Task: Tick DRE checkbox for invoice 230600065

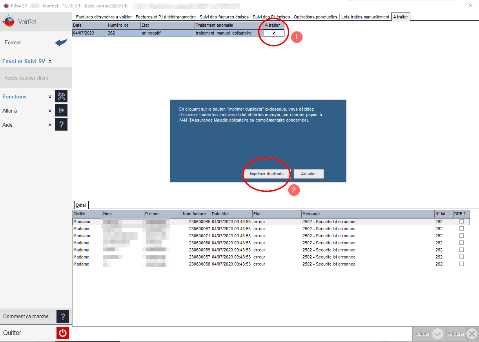Action: coord(461,222)
